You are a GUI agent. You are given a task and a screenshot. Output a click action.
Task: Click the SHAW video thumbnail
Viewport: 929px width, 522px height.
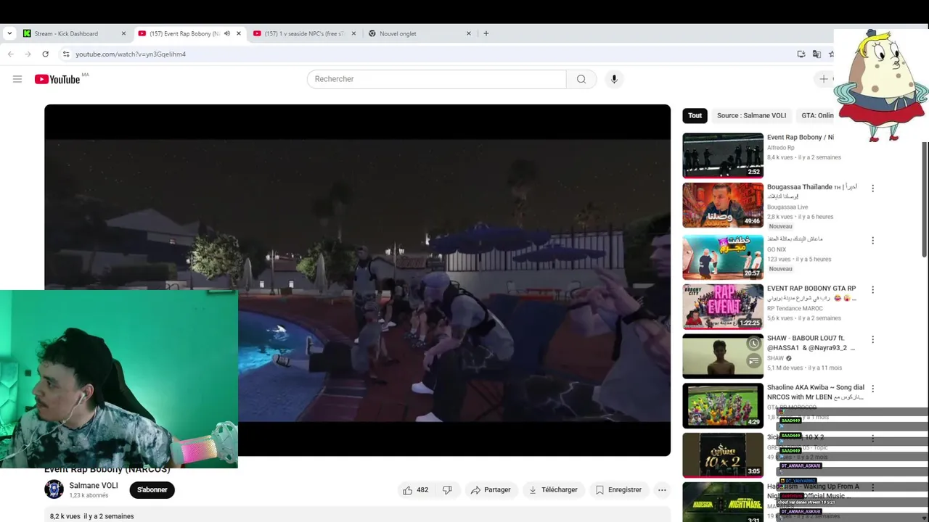point(723,356)
